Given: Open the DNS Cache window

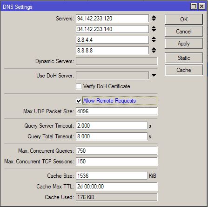Looking at the screenshot, I should [x=184, y=70].
